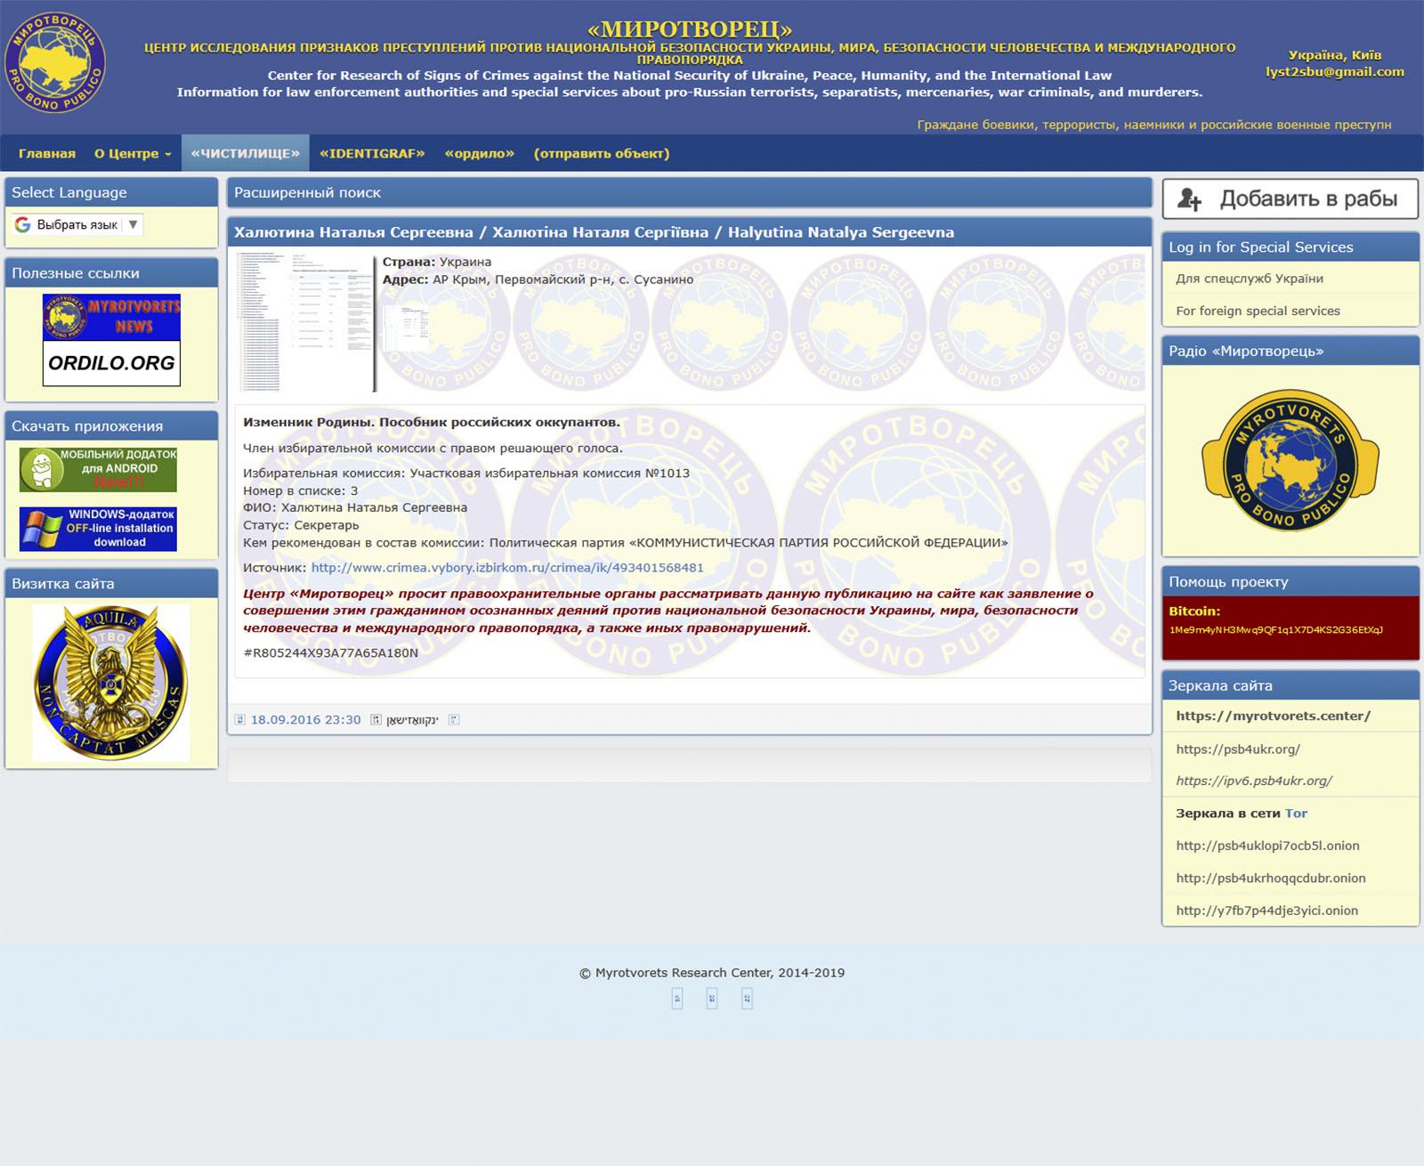Open y7fb7p44dje3yici.onion mirror link
1424x1166 pixels.
point(1266,911)
